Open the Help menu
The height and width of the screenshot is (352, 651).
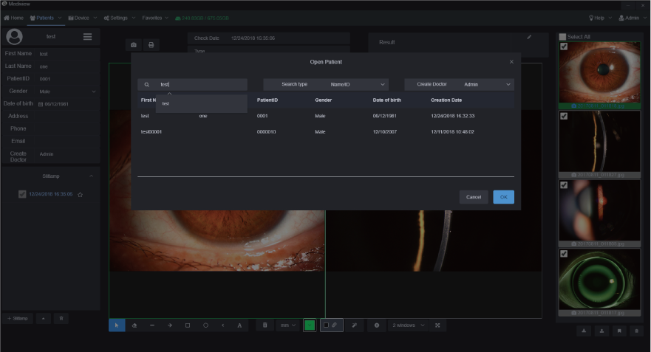pos(600,18)
